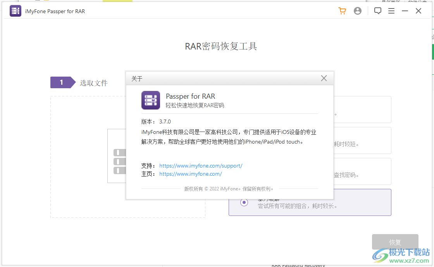Open the feedback chat bubble icon

point(378,11)
